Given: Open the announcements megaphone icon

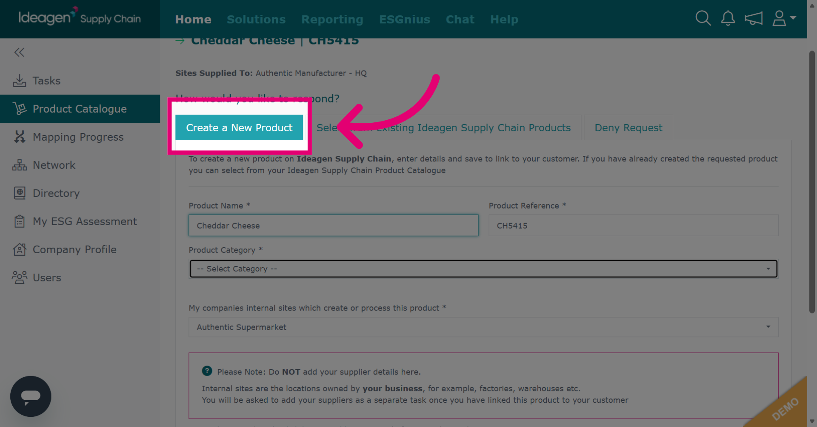Looking at the screenshot, I should pyautogui.click(x=754, y=18).
